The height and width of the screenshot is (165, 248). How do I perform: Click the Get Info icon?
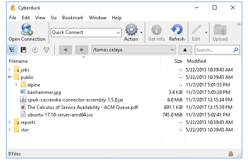(157, 30)
